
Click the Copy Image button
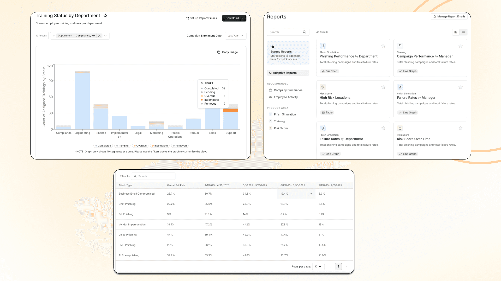click(228, 52)
